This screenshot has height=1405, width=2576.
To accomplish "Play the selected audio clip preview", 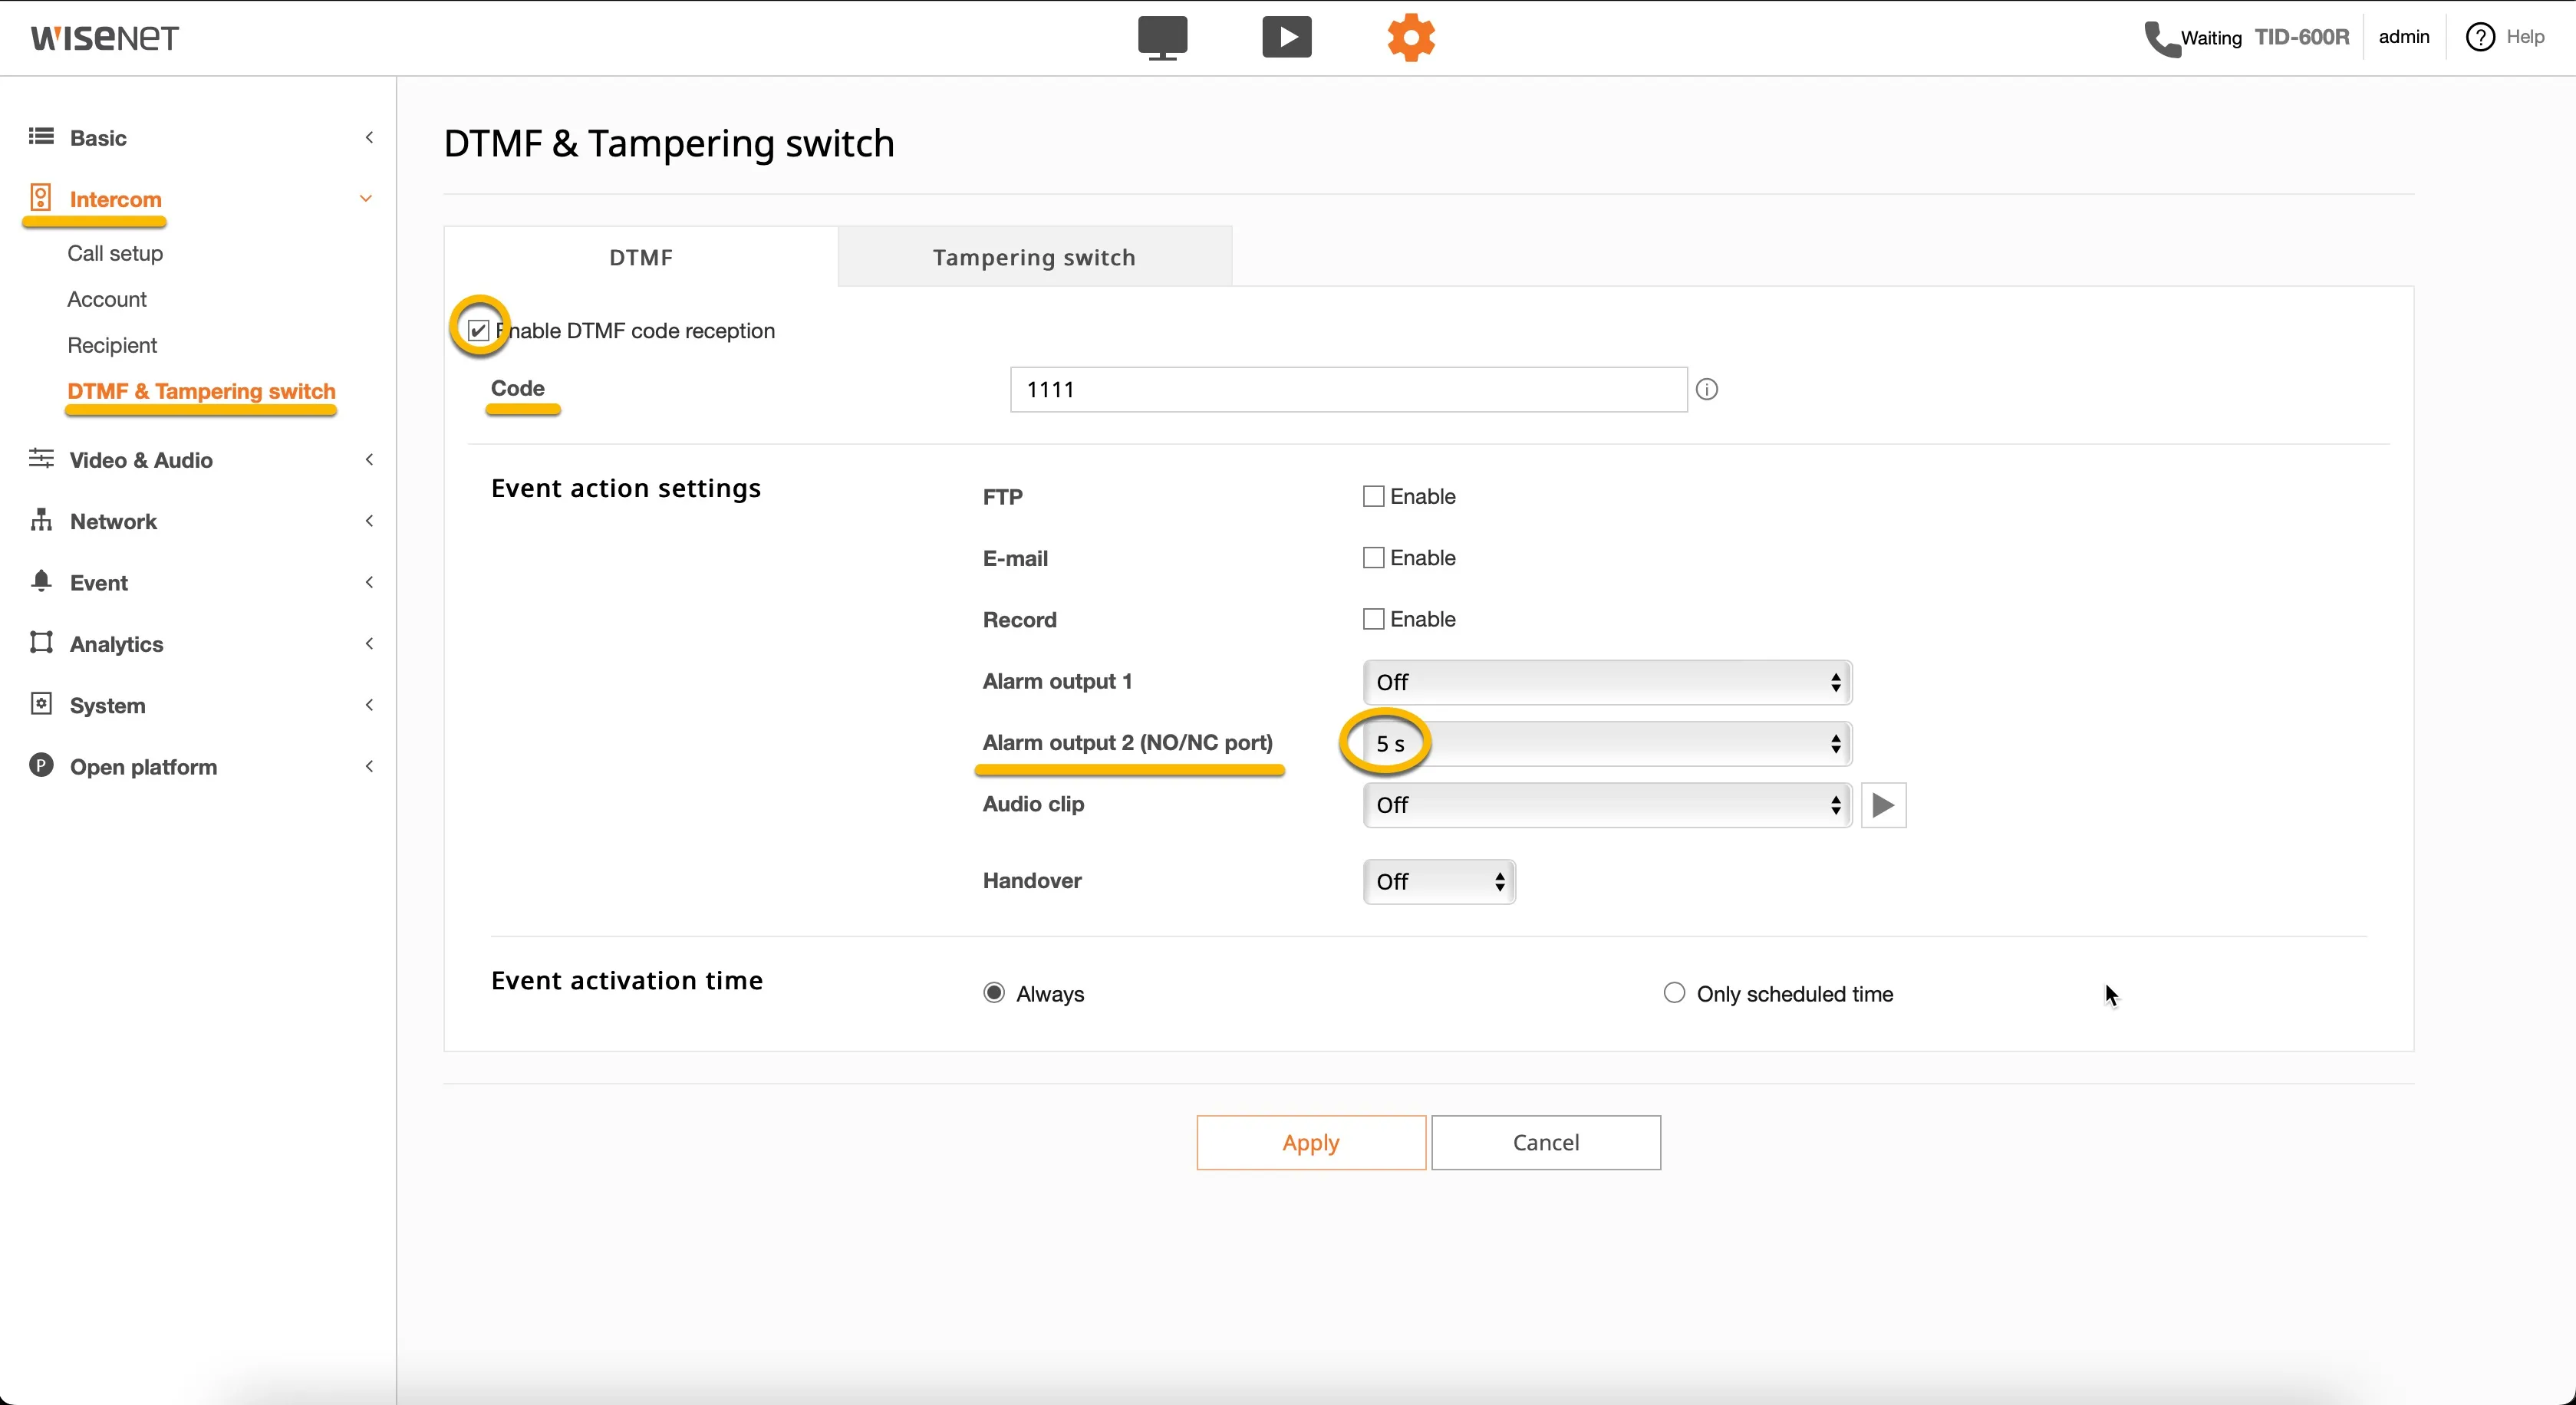I will [1883, 805].
